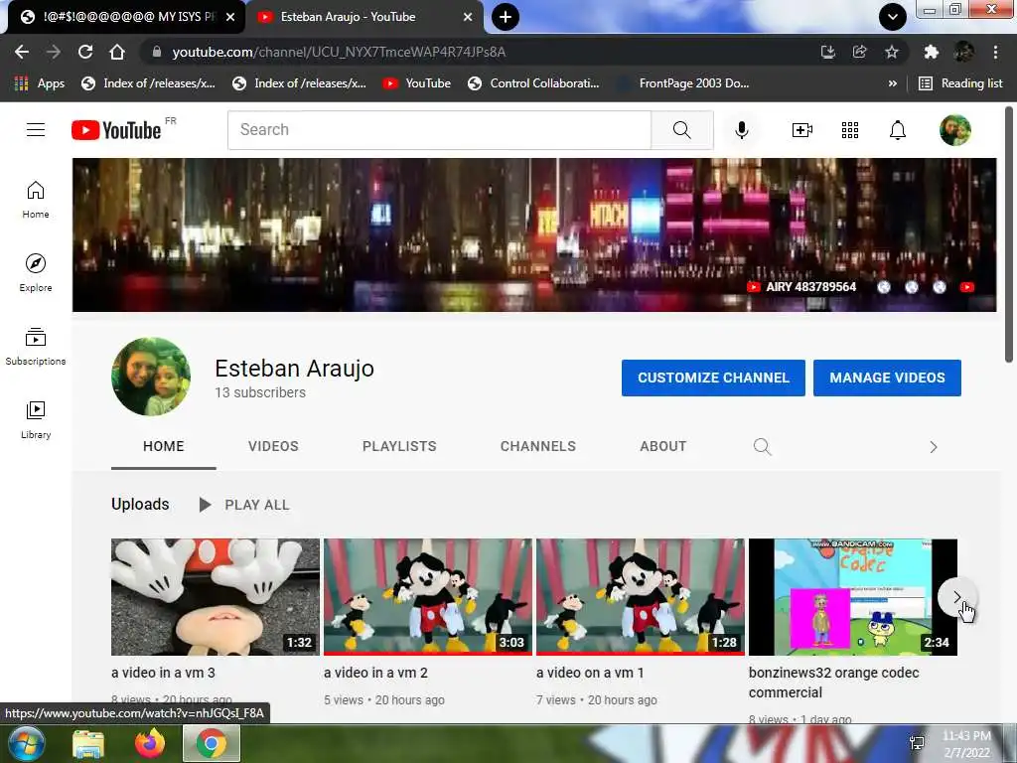Viewport: 1017px width, 763px height.
Task: Open the Control Collaborati... bookmark
Action: [533, 83]
